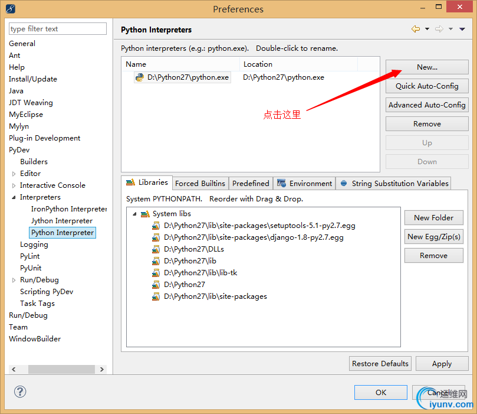The width and height of the screenshot is (477, 414).
Task: Select General in the preferences tree
Action: 22,44
